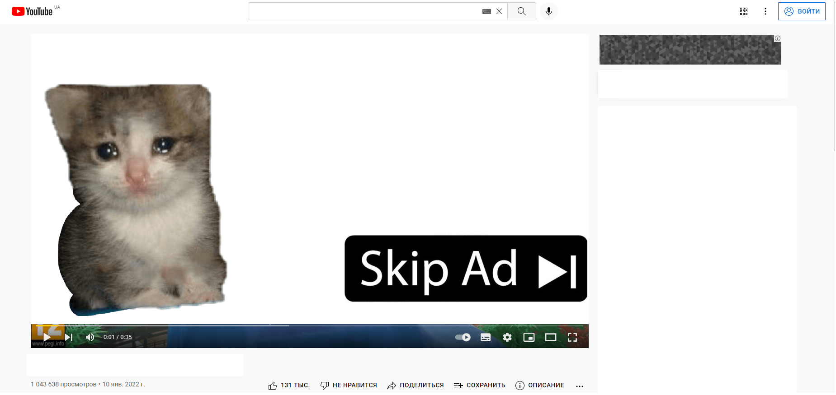Click the ВОЙТИ sign-in button
This screenshot has width=836, height=395.
coord(801,11)
